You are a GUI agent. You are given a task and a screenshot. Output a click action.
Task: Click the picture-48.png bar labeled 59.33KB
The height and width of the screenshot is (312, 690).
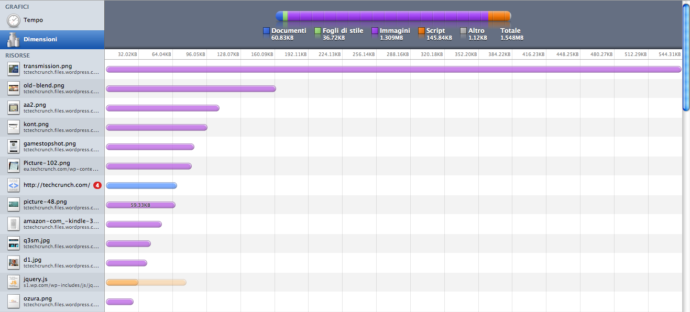(x=140, y=205)
